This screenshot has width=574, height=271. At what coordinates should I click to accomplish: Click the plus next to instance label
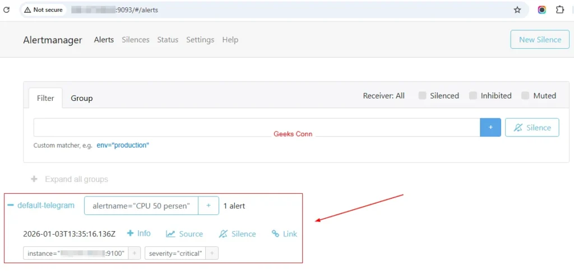(x=135, y=253)
